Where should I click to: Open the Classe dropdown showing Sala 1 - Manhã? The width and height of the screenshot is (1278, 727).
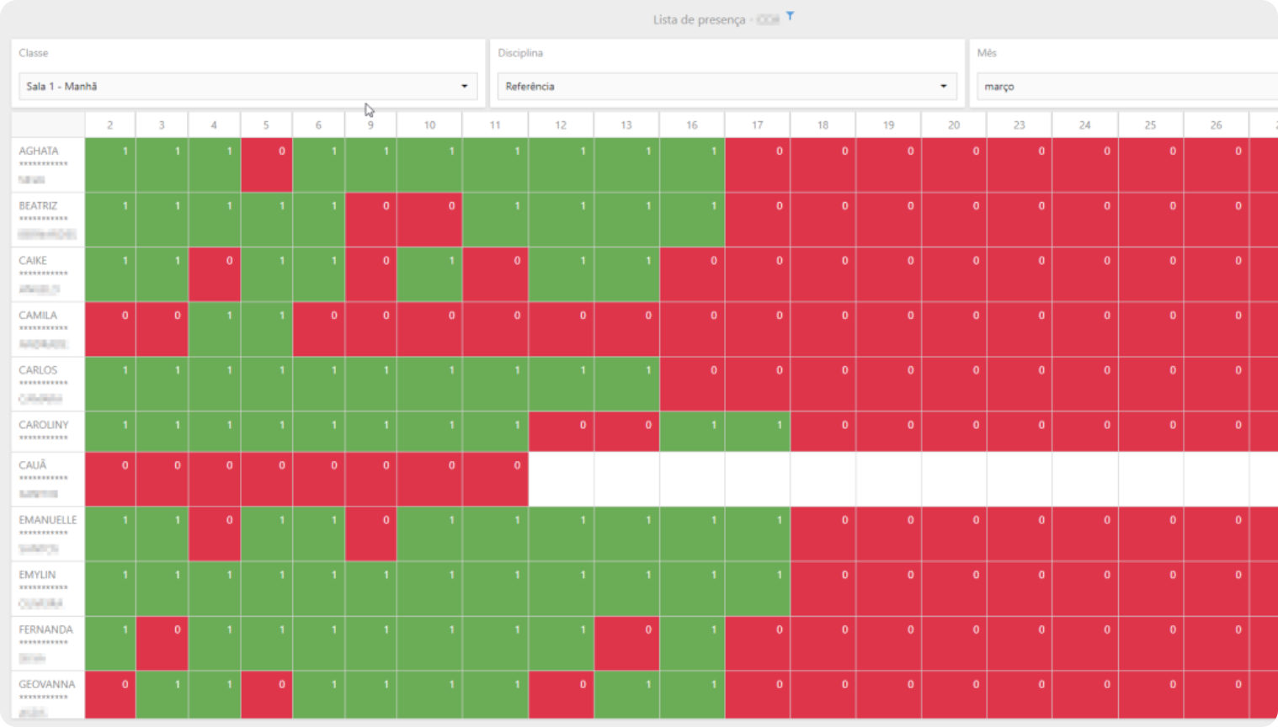point(248,86)
